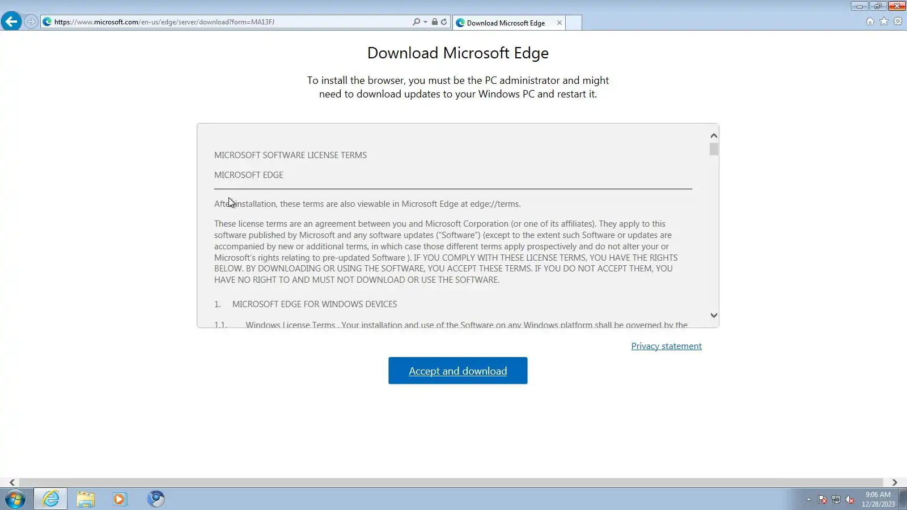Viewport: 907px width, 510px height.
Task: Click the magnifier search icon in address bar
Action: pyautogui.click(x=416, y=22)
